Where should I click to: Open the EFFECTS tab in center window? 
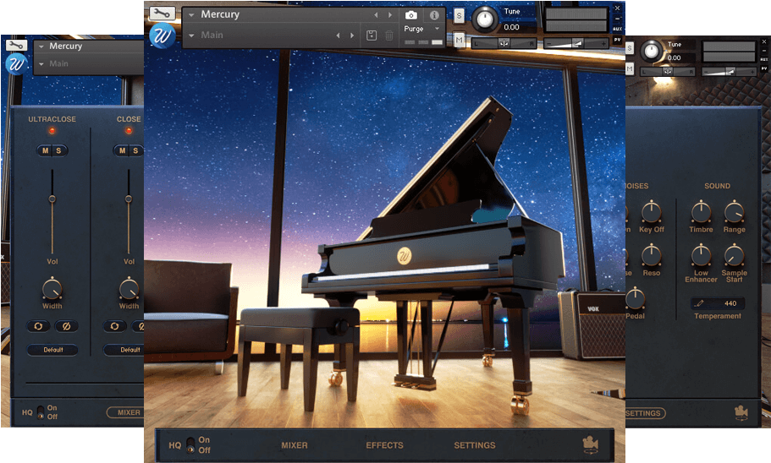click(x=384, y=445)
